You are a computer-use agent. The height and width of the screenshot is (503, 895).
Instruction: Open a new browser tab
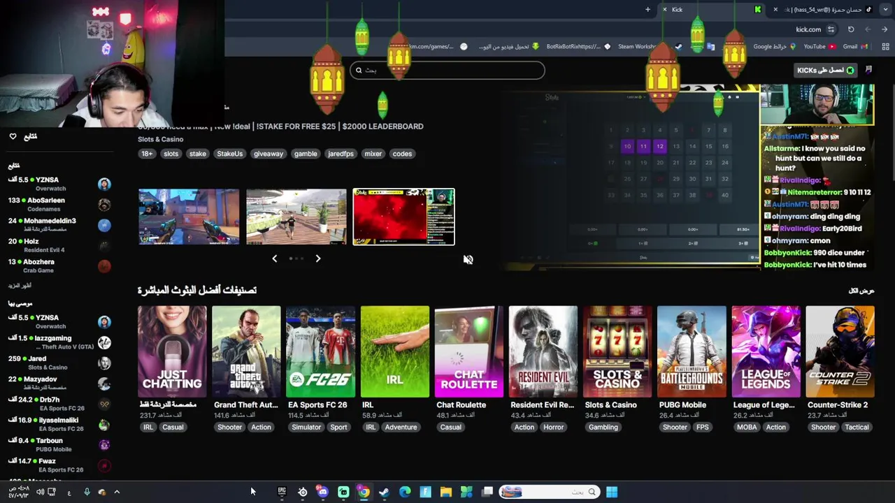[x=647, y=9]
